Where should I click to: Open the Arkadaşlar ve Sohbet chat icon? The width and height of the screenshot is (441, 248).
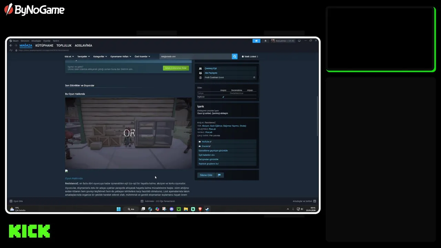point(315,201)
